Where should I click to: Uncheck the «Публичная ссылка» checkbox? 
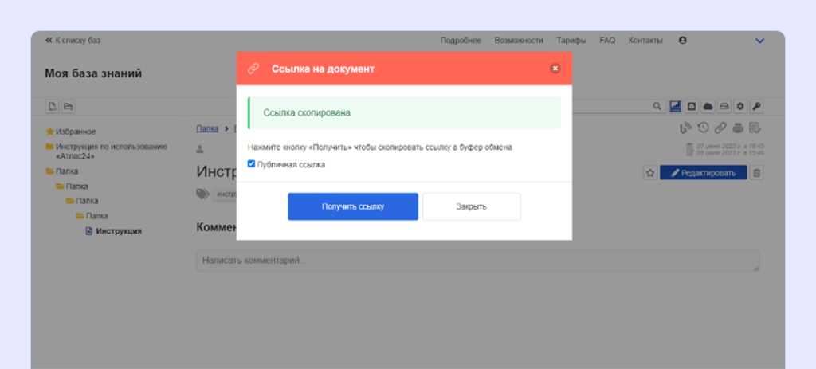[252, 164]
